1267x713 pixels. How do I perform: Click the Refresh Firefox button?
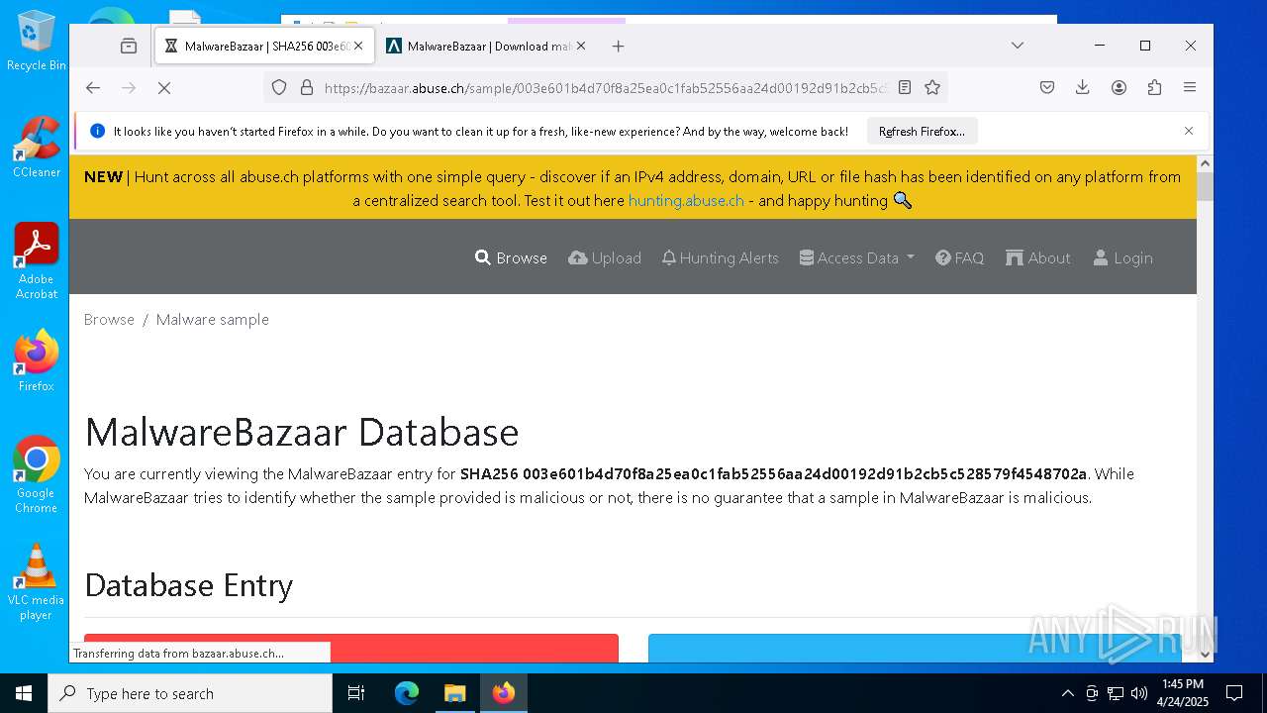pos(922,132)
